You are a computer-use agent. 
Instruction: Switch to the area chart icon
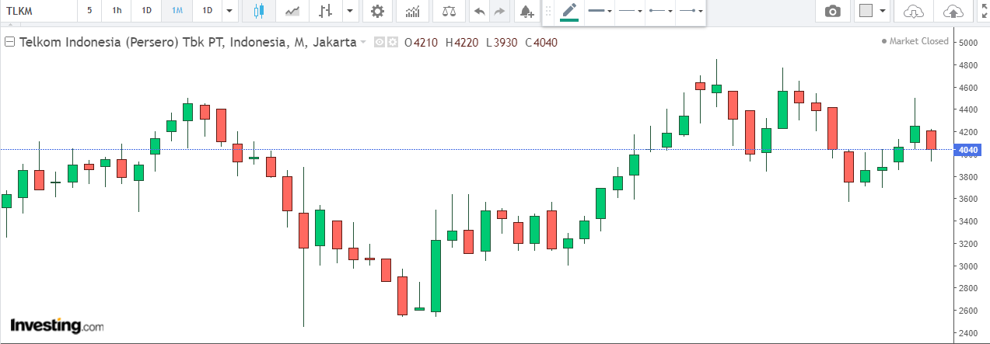292,11
